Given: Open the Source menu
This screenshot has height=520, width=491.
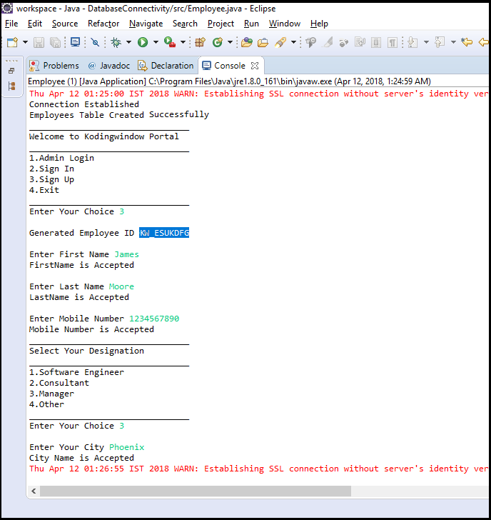Looking at the screenshot, I should [65, 24].
